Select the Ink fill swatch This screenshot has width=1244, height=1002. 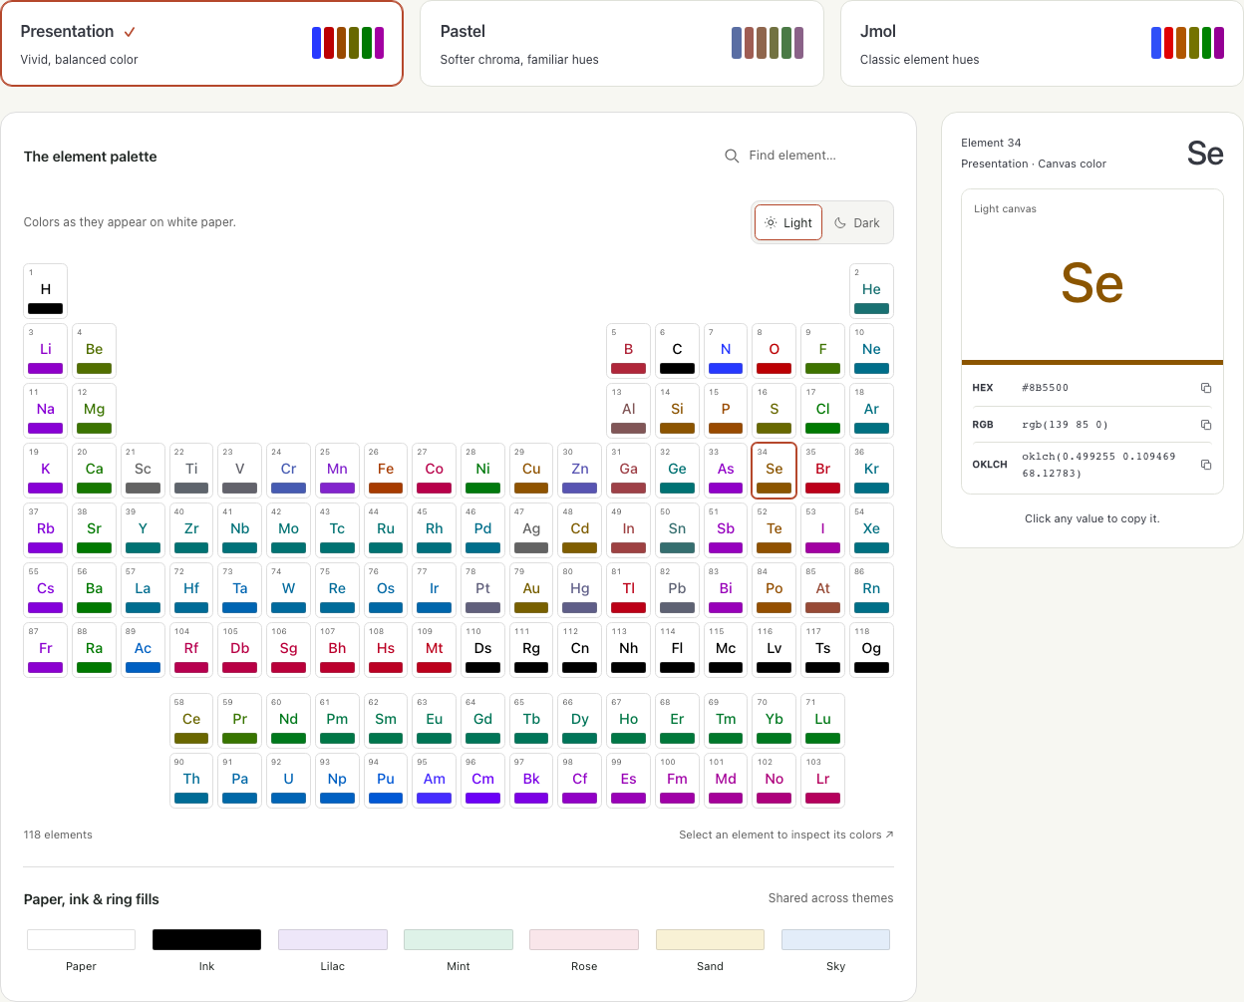coord(206,939)
